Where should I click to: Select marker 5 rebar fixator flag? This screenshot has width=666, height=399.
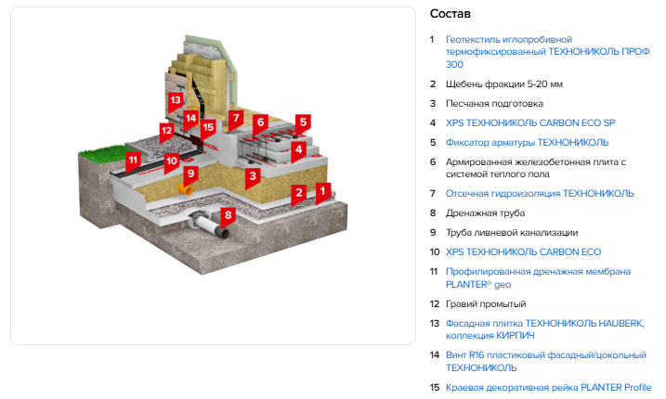[303, 122]
